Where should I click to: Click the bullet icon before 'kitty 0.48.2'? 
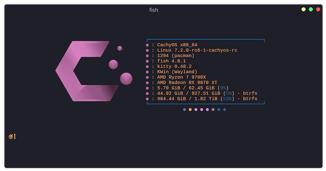point(147,66)
